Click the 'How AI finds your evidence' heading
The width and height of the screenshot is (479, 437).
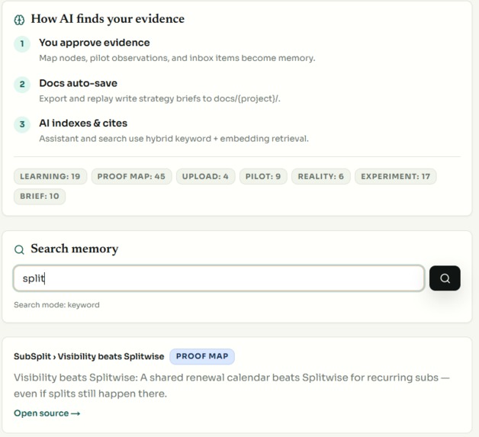tap(108, 19)
